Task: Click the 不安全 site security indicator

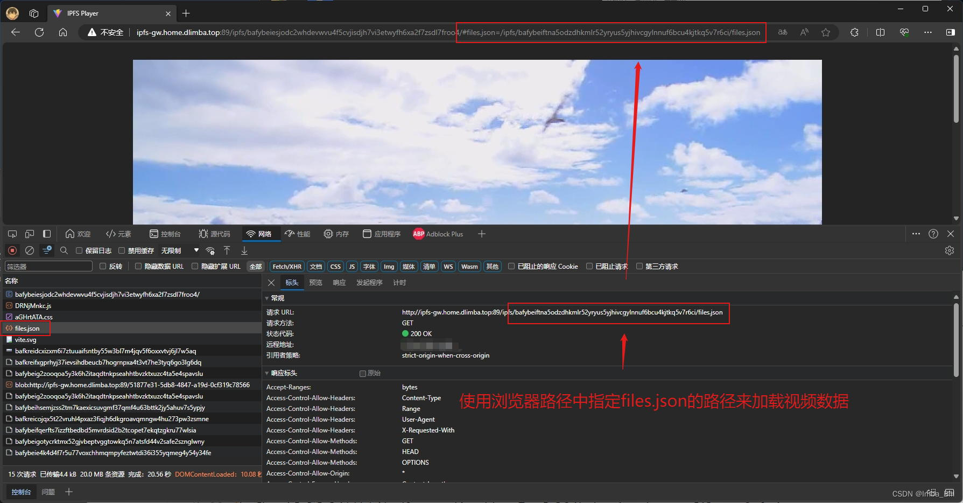Action: 106,32
